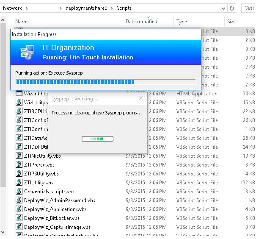The image size is (267, 239).
Task: Select the ZTINicUtility.vbs file name
Action: click(42, 156)
